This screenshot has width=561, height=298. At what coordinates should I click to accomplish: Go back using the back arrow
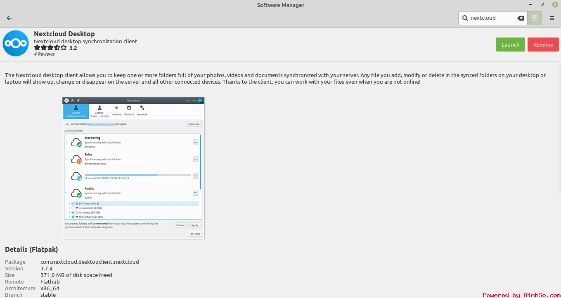coord(9,18)
